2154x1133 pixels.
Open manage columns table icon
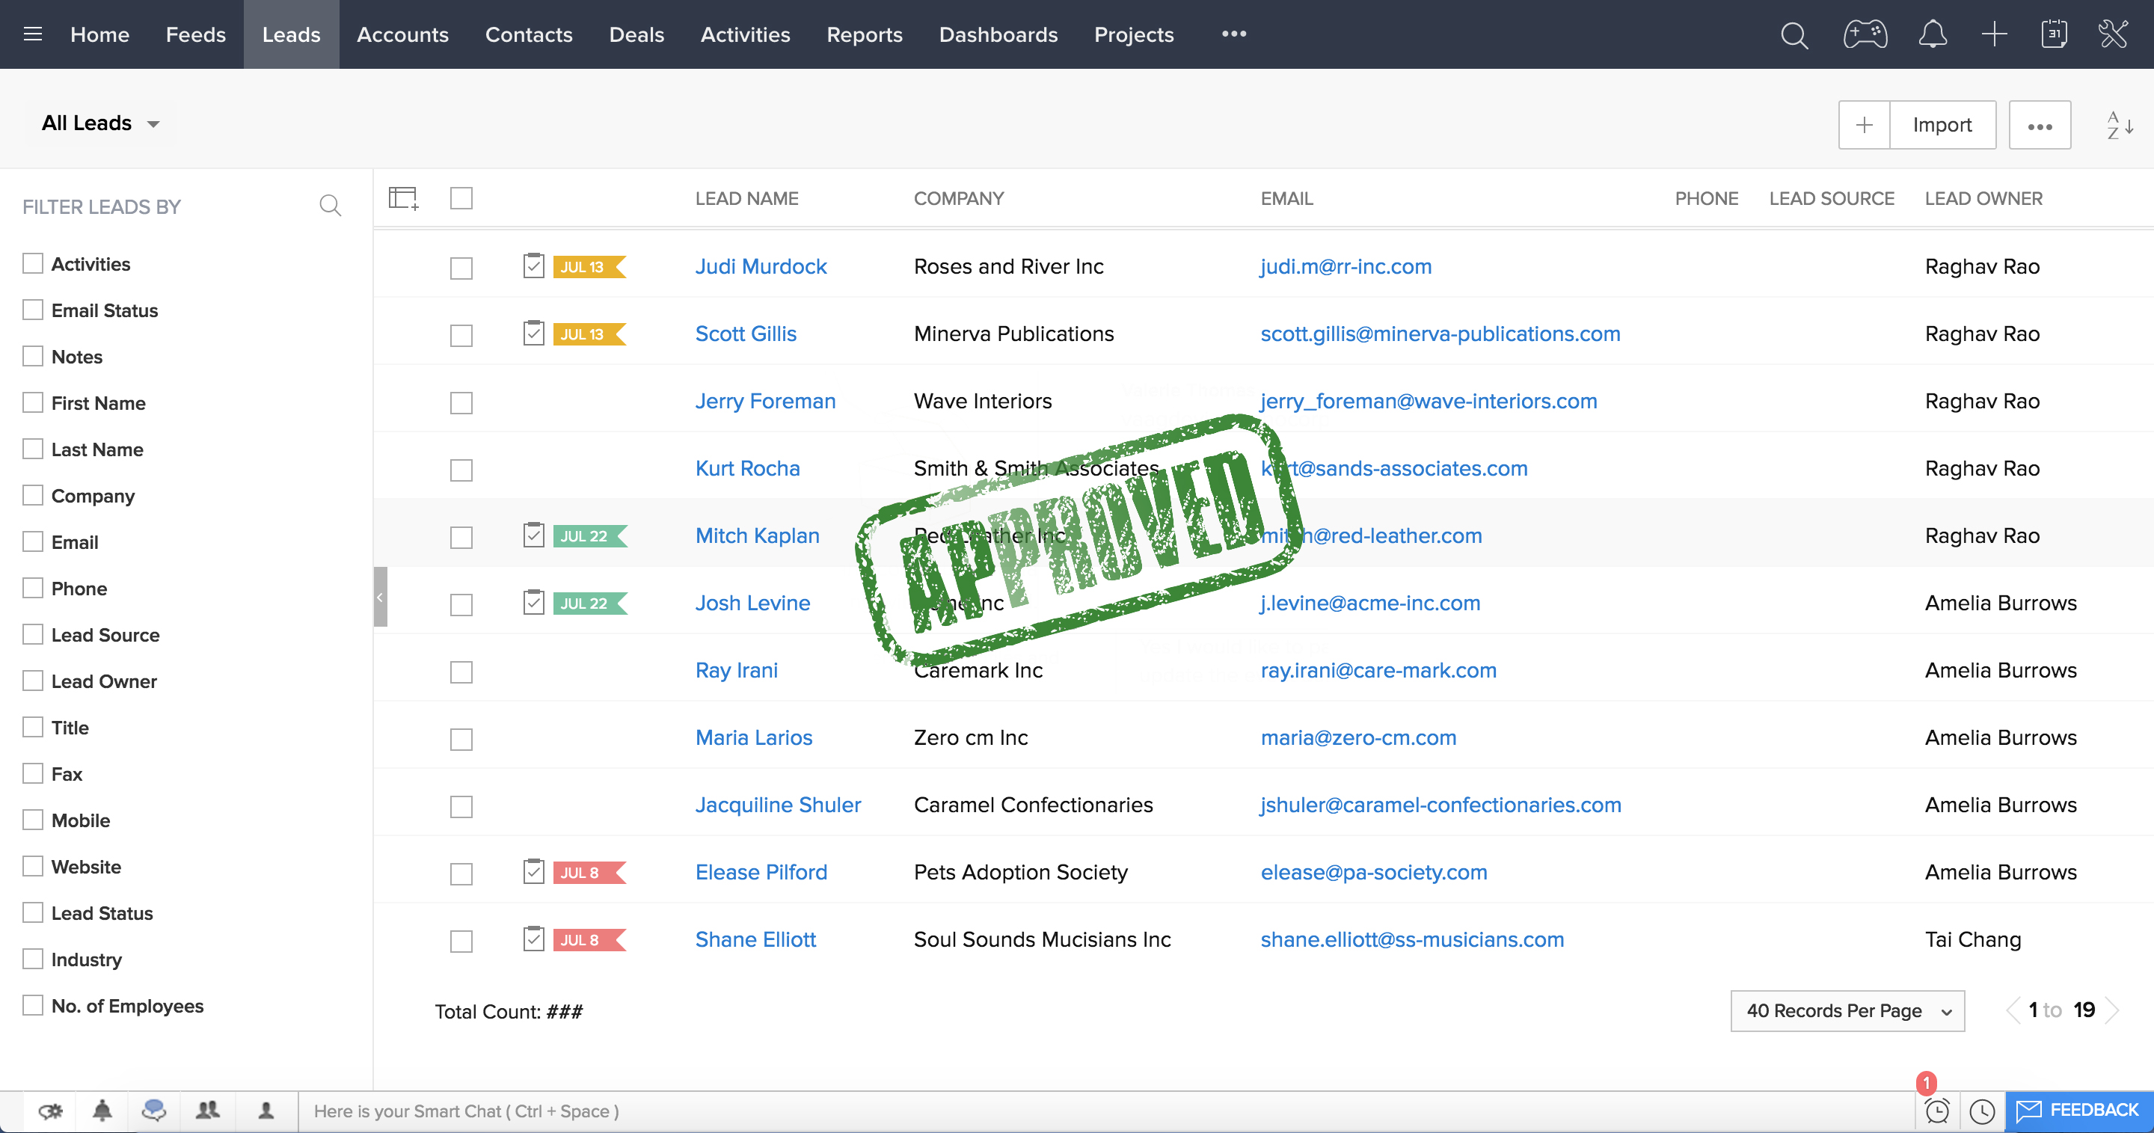point(403,199)
